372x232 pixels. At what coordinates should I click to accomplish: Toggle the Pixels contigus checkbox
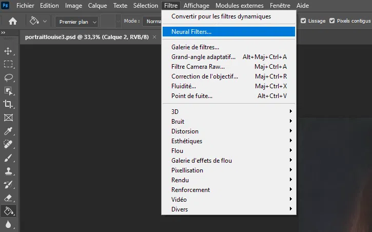(x=332, y=21)
